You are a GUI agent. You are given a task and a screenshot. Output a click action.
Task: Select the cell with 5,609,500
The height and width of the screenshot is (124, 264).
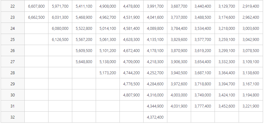coord(84,51)
